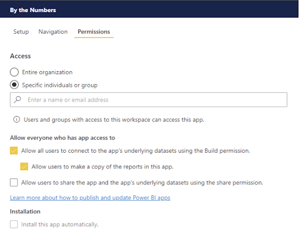Screen dimensions: 299x235
Task: Open the Learn more about Power BI apps link
Action: click(x=90, y=198)
